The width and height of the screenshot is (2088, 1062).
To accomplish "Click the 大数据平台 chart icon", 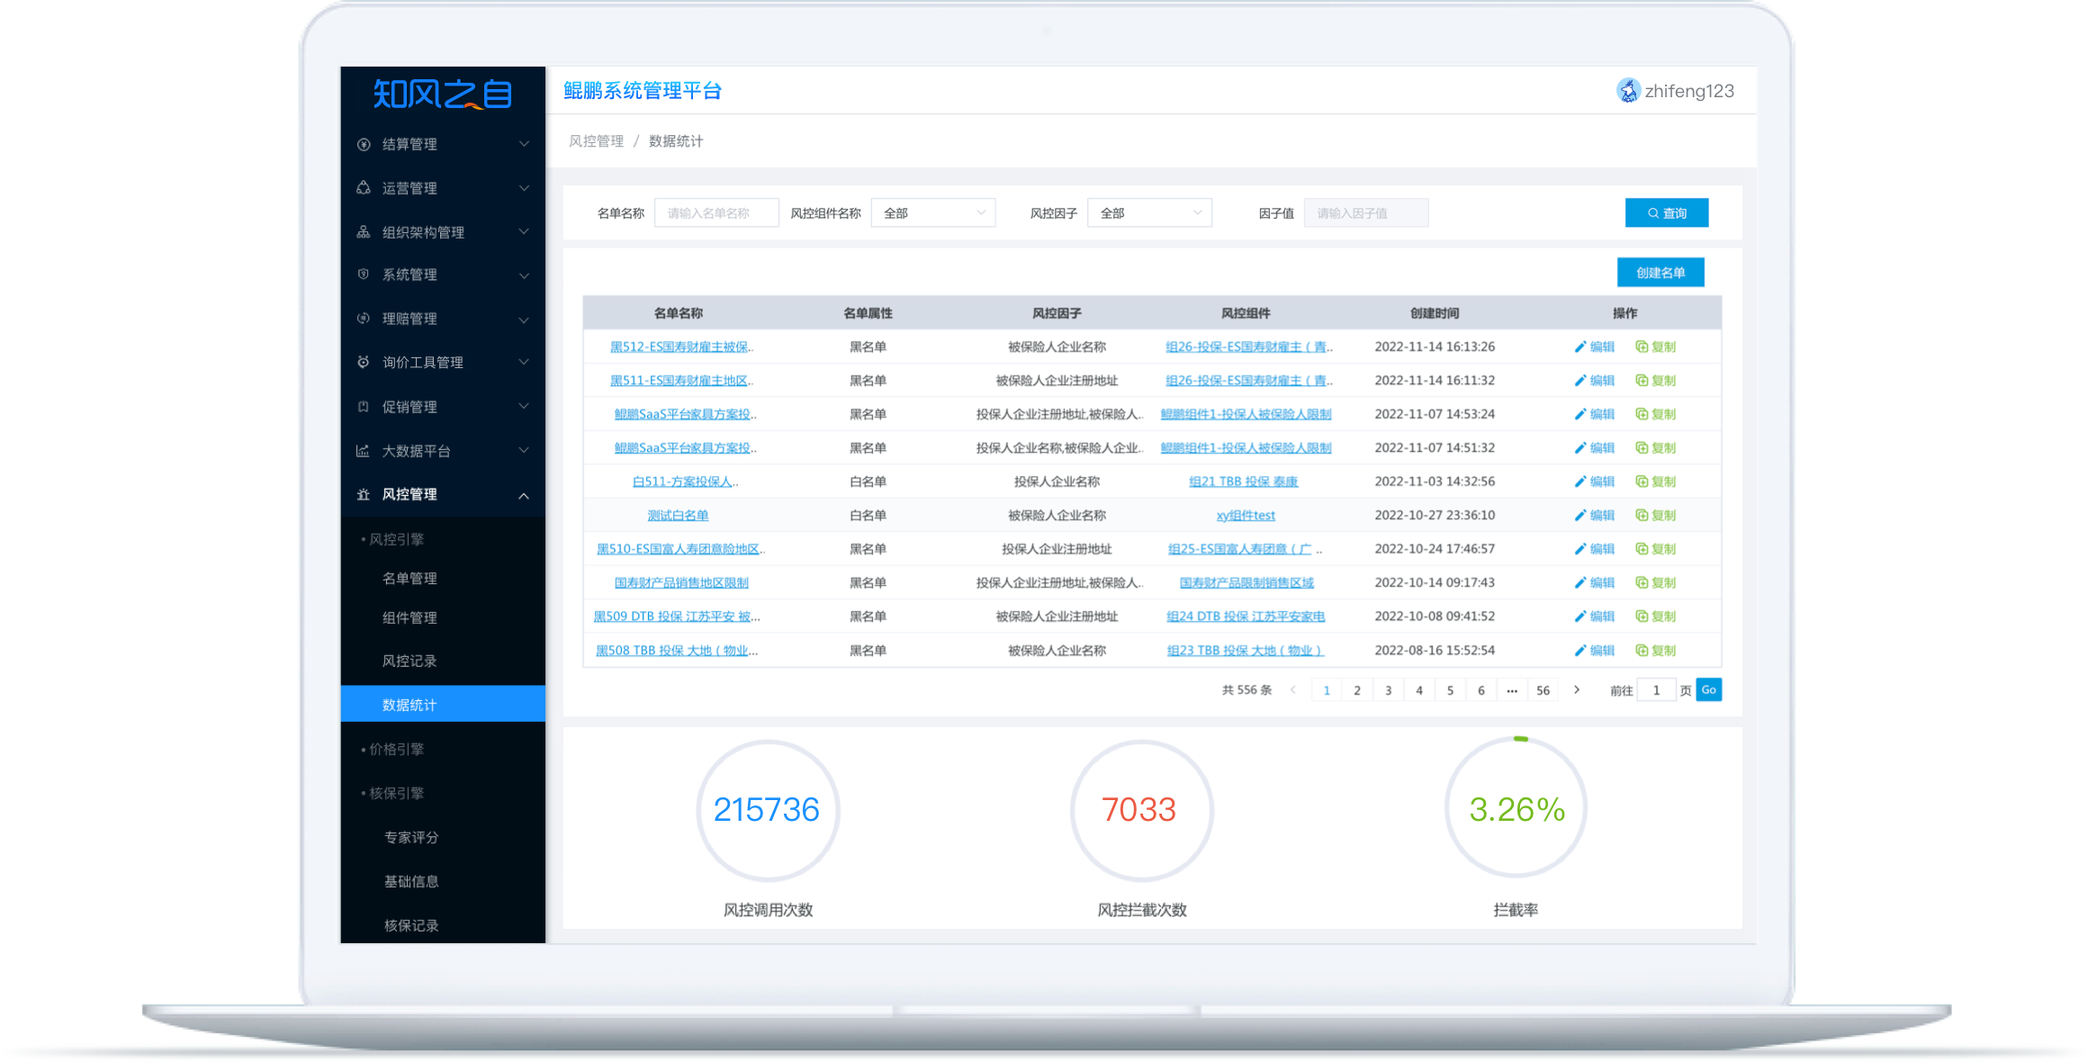I will [x=363, y=451].
